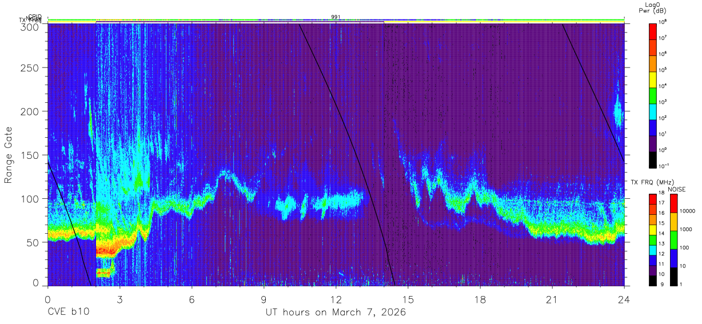Click the green segment of the NOISE colorbar

click(x=673, y=239)
